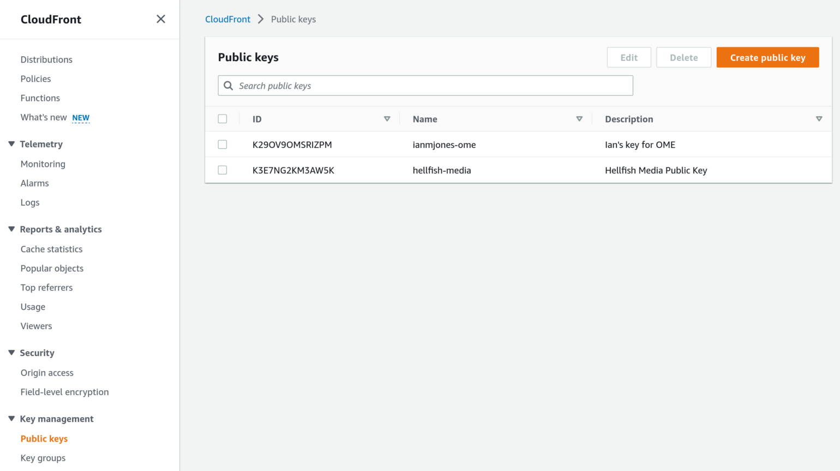The image size is (840, 471).
Task: View Usage report
Action: point(33,307)
